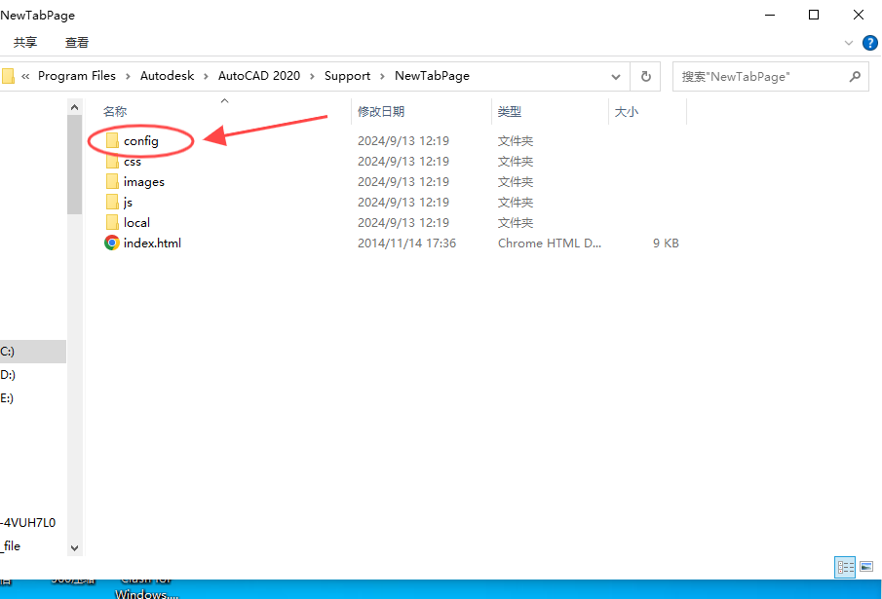Open the local folder

tap(136, 222)
